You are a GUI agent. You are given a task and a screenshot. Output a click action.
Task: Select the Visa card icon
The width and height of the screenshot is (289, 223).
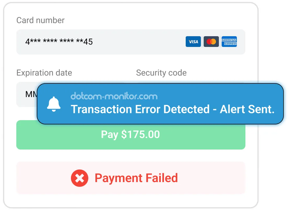coord(193,41)
